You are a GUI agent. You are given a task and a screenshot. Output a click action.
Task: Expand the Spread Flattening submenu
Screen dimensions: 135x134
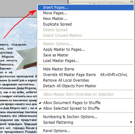tap(86, 122)
